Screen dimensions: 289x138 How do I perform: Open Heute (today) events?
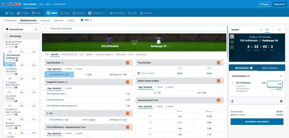pyautogui.click(x=36, y=13)
